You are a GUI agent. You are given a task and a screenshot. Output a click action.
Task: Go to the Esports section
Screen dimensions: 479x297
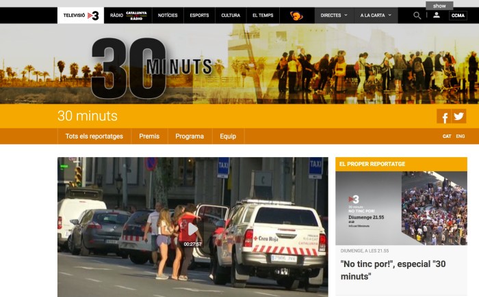[199, 15]
